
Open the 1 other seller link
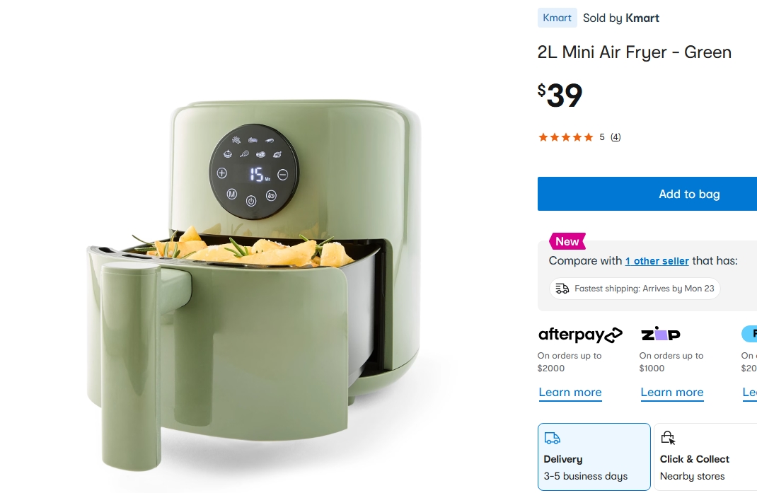657,261
